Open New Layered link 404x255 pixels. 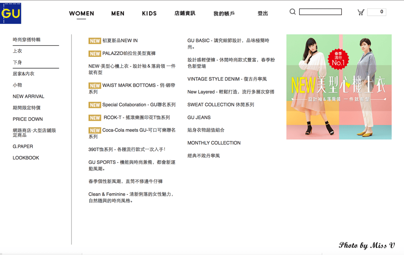(231, 92)
